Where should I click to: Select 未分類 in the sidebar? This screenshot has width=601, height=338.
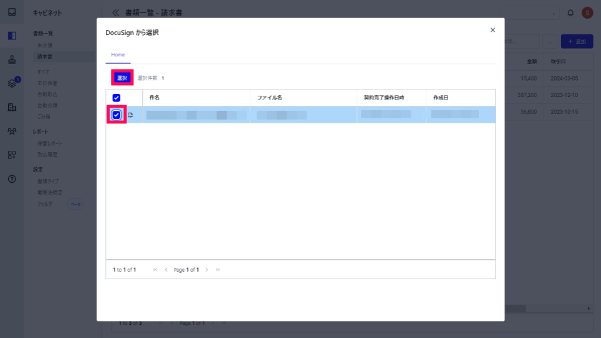point(45,45)
